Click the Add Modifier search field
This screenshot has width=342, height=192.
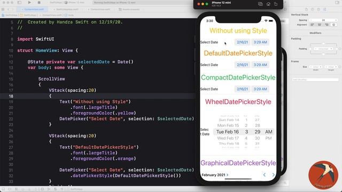315,79
